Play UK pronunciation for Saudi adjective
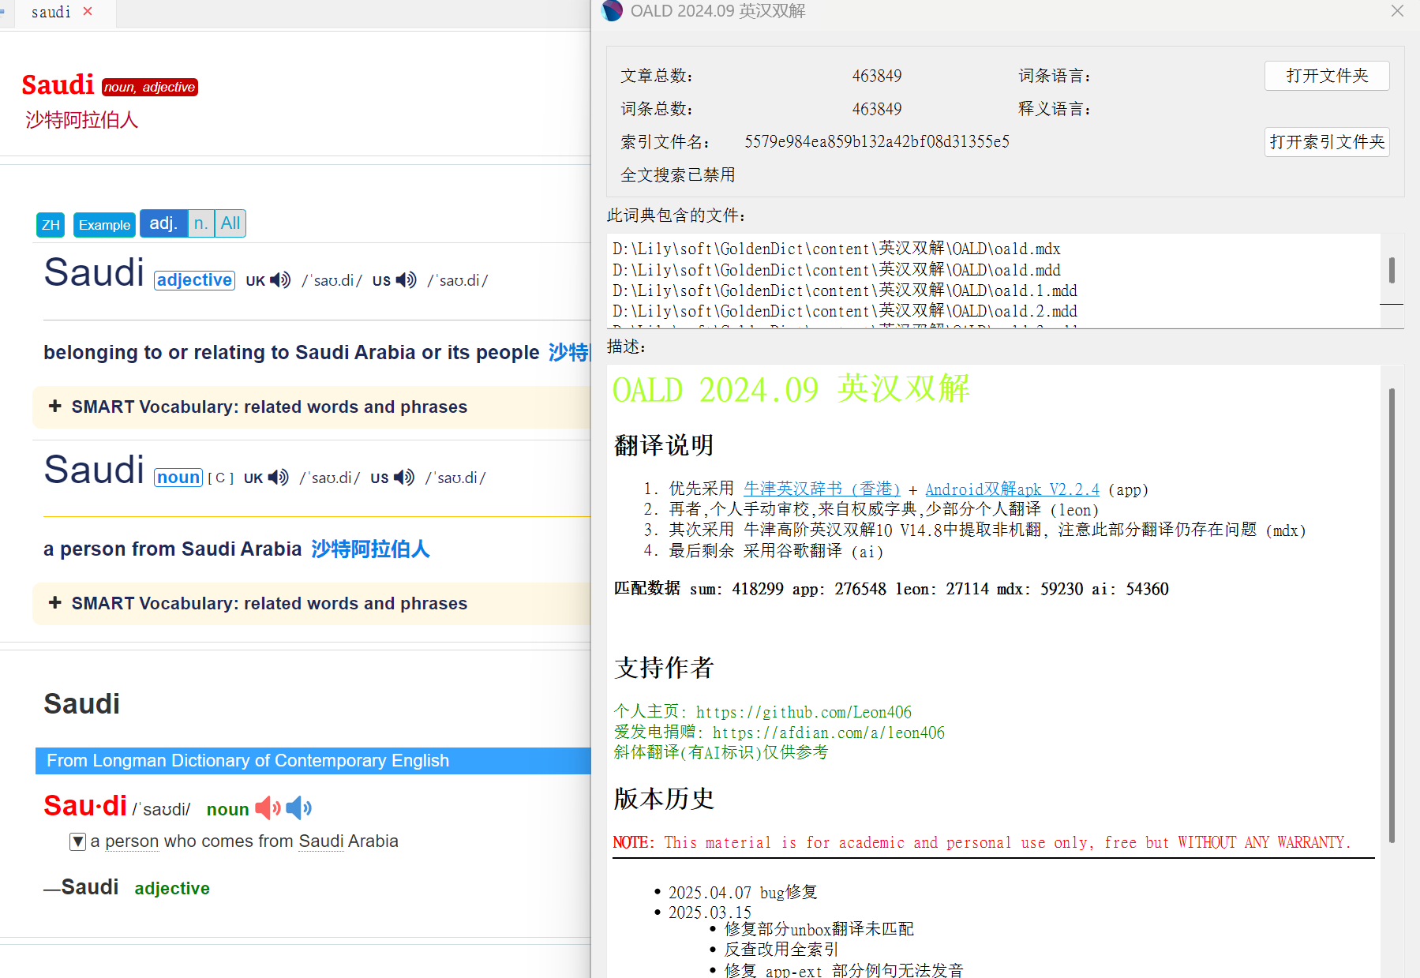This screenshot has width=1420, height=978. (x=280, y=280)
